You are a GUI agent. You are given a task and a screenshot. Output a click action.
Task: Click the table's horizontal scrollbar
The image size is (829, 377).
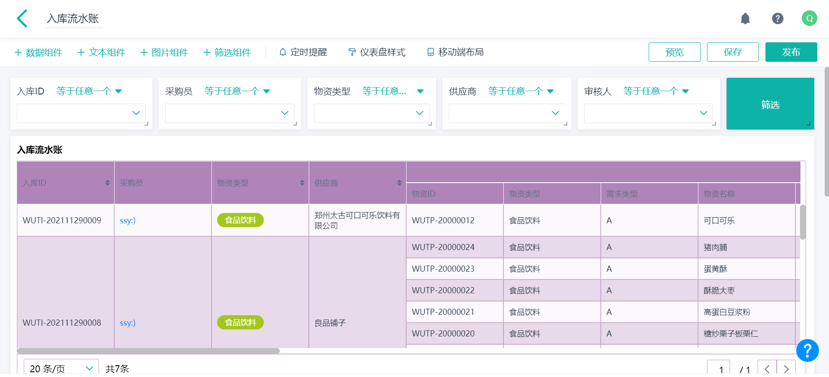point(148,351)
